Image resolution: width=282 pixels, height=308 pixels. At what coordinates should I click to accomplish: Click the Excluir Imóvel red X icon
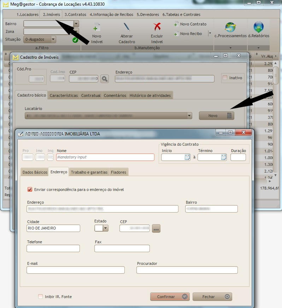(157, 28)
